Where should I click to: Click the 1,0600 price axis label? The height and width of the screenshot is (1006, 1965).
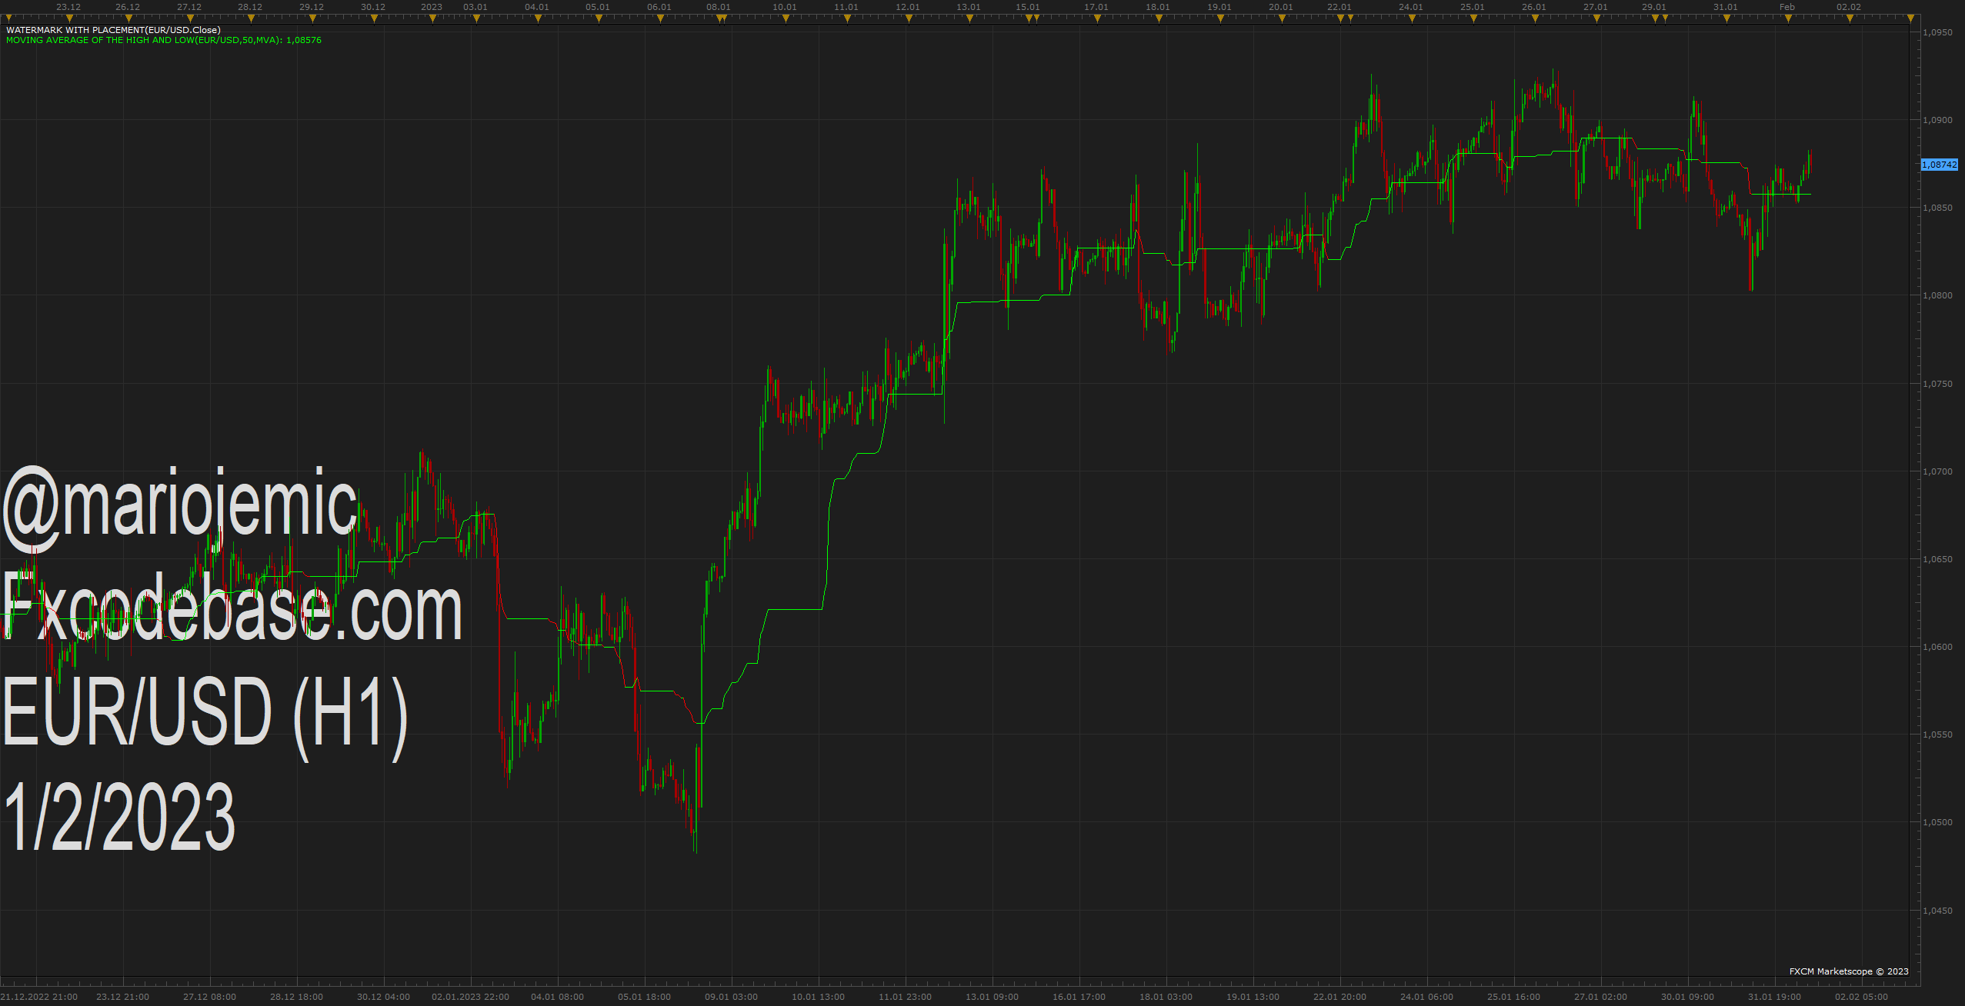[x=1937, y=647]
